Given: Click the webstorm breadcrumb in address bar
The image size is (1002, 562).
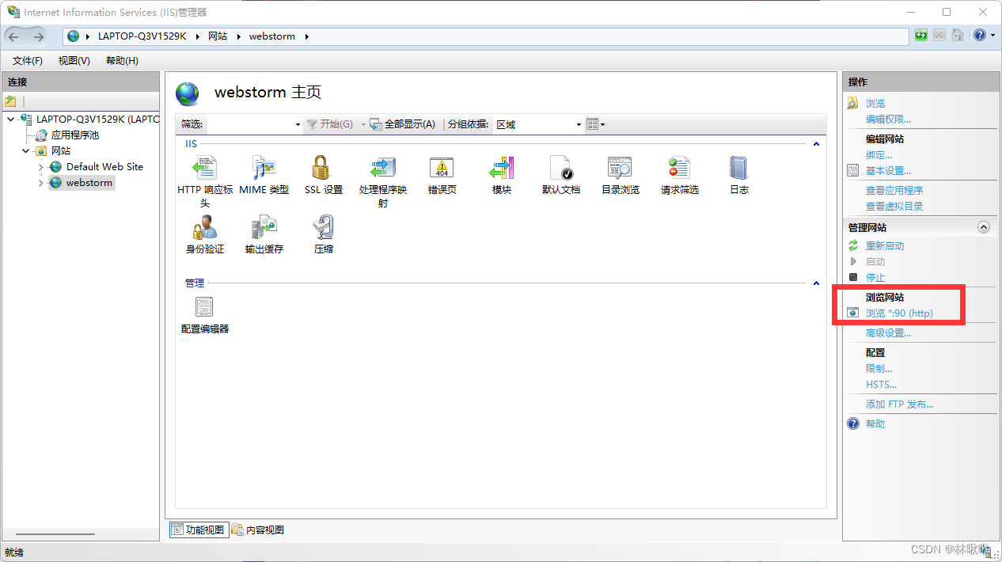Looking at the screenshot, I should pyautogui.click(x=271, y=36).
